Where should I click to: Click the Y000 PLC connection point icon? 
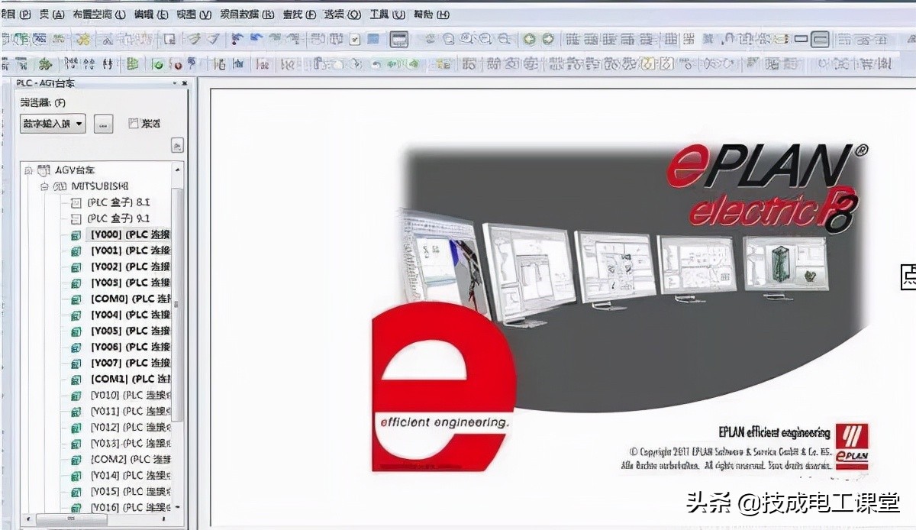tap(76, 235)
